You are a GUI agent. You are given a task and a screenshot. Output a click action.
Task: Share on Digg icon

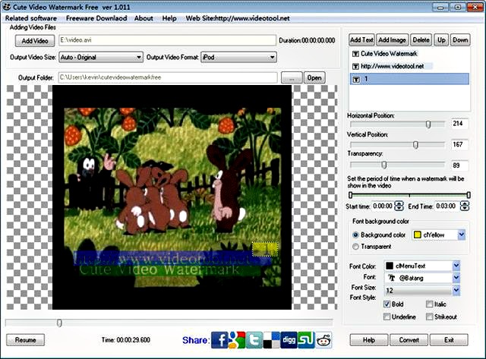tap(289, 340)
